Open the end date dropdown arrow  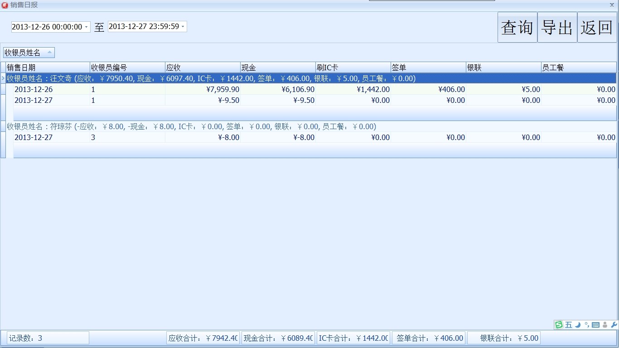click(183, 27)
